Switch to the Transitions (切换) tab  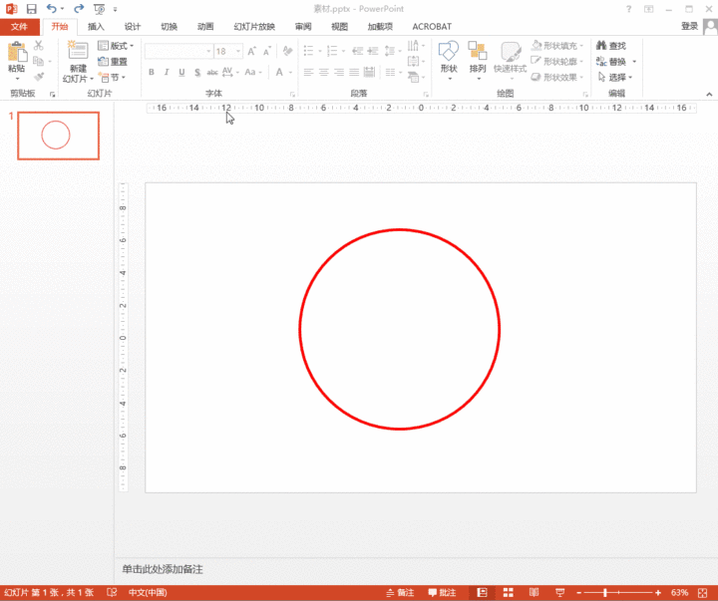pos(169,27)
